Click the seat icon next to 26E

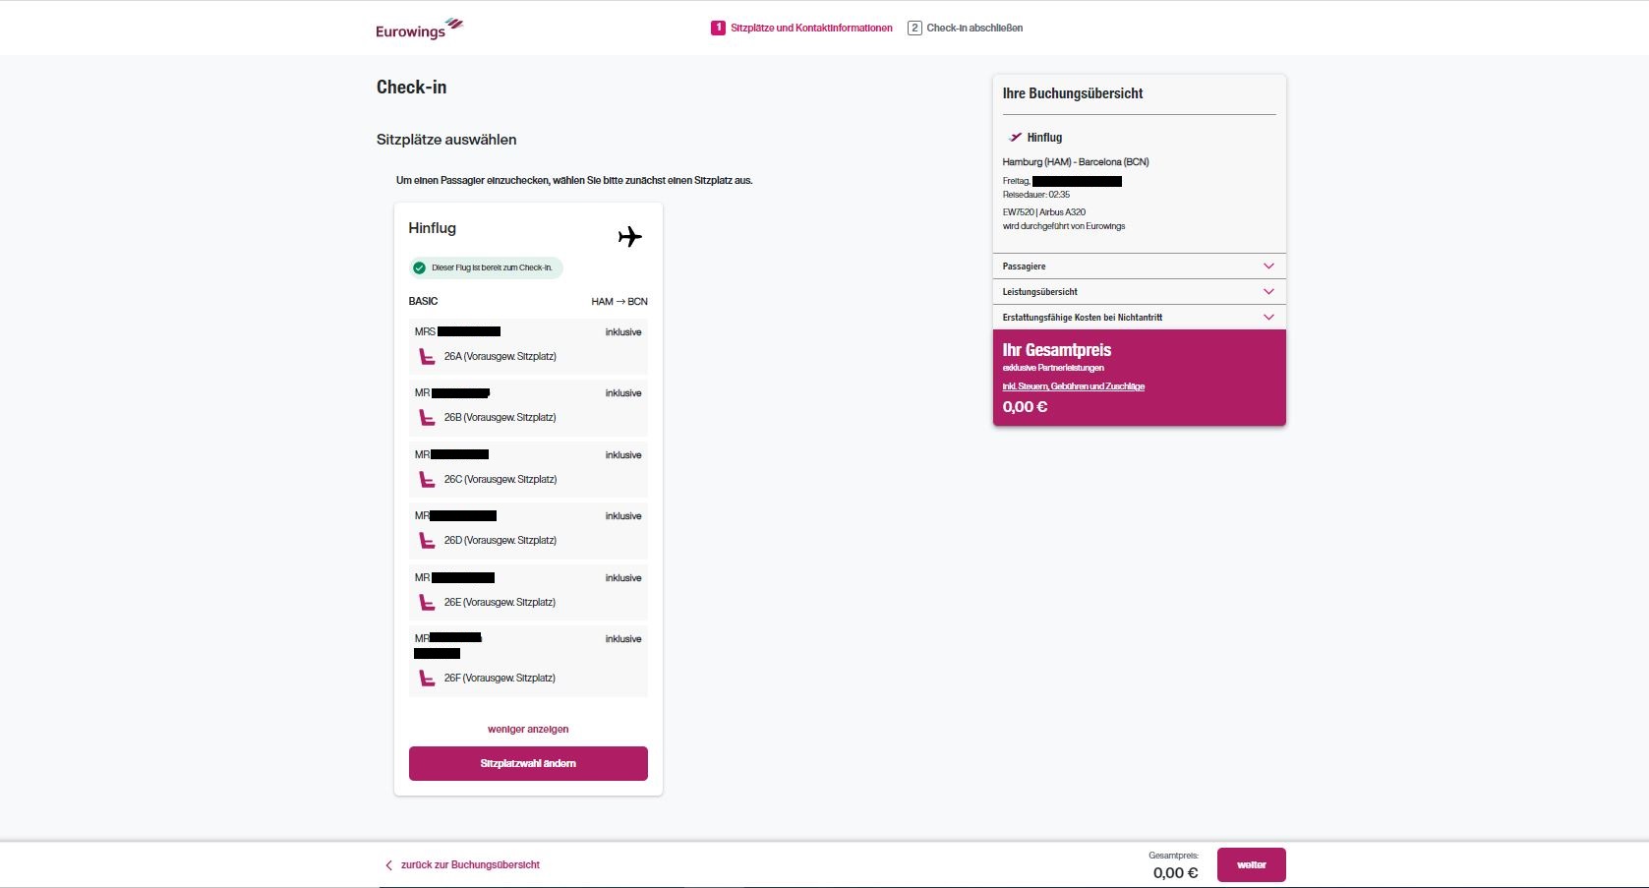tap(427, 603)
